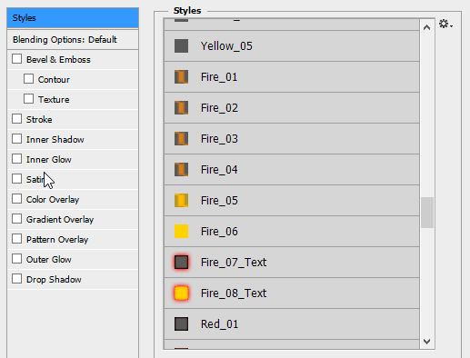The image size is (470, 358).
Task: Select the Fire_05 style name
Action: pos(219,201)
